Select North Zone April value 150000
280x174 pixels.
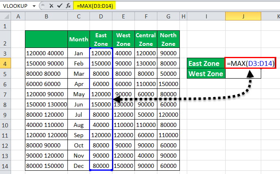click(168, 84)
